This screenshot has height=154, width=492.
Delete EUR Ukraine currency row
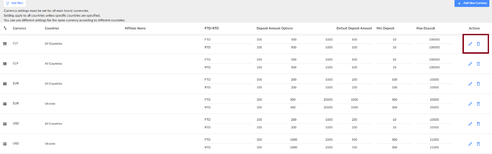[x=478, y=104]
